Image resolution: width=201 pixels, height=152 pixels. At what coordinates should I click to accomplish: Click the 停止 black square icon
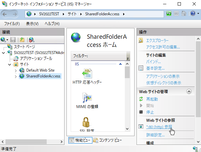point(141,112)
